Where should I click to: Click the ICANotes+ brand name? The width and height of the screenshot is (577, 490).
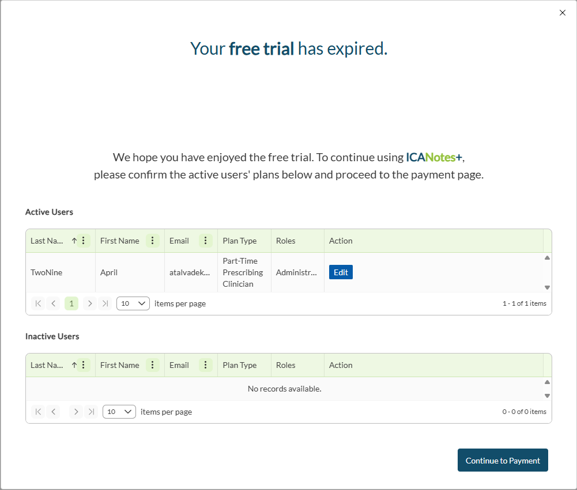(434, 157)
